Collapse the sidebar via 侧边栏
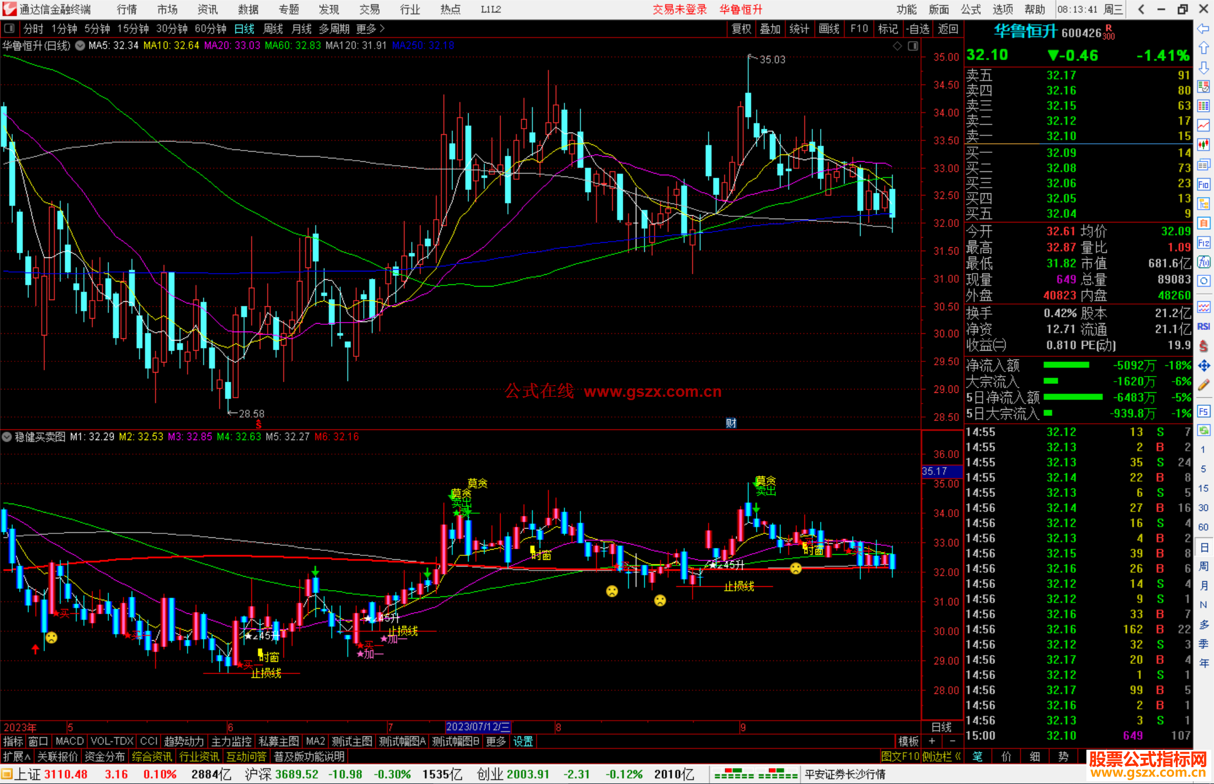This screenshot has width=1214, height=784. (942, 756)
